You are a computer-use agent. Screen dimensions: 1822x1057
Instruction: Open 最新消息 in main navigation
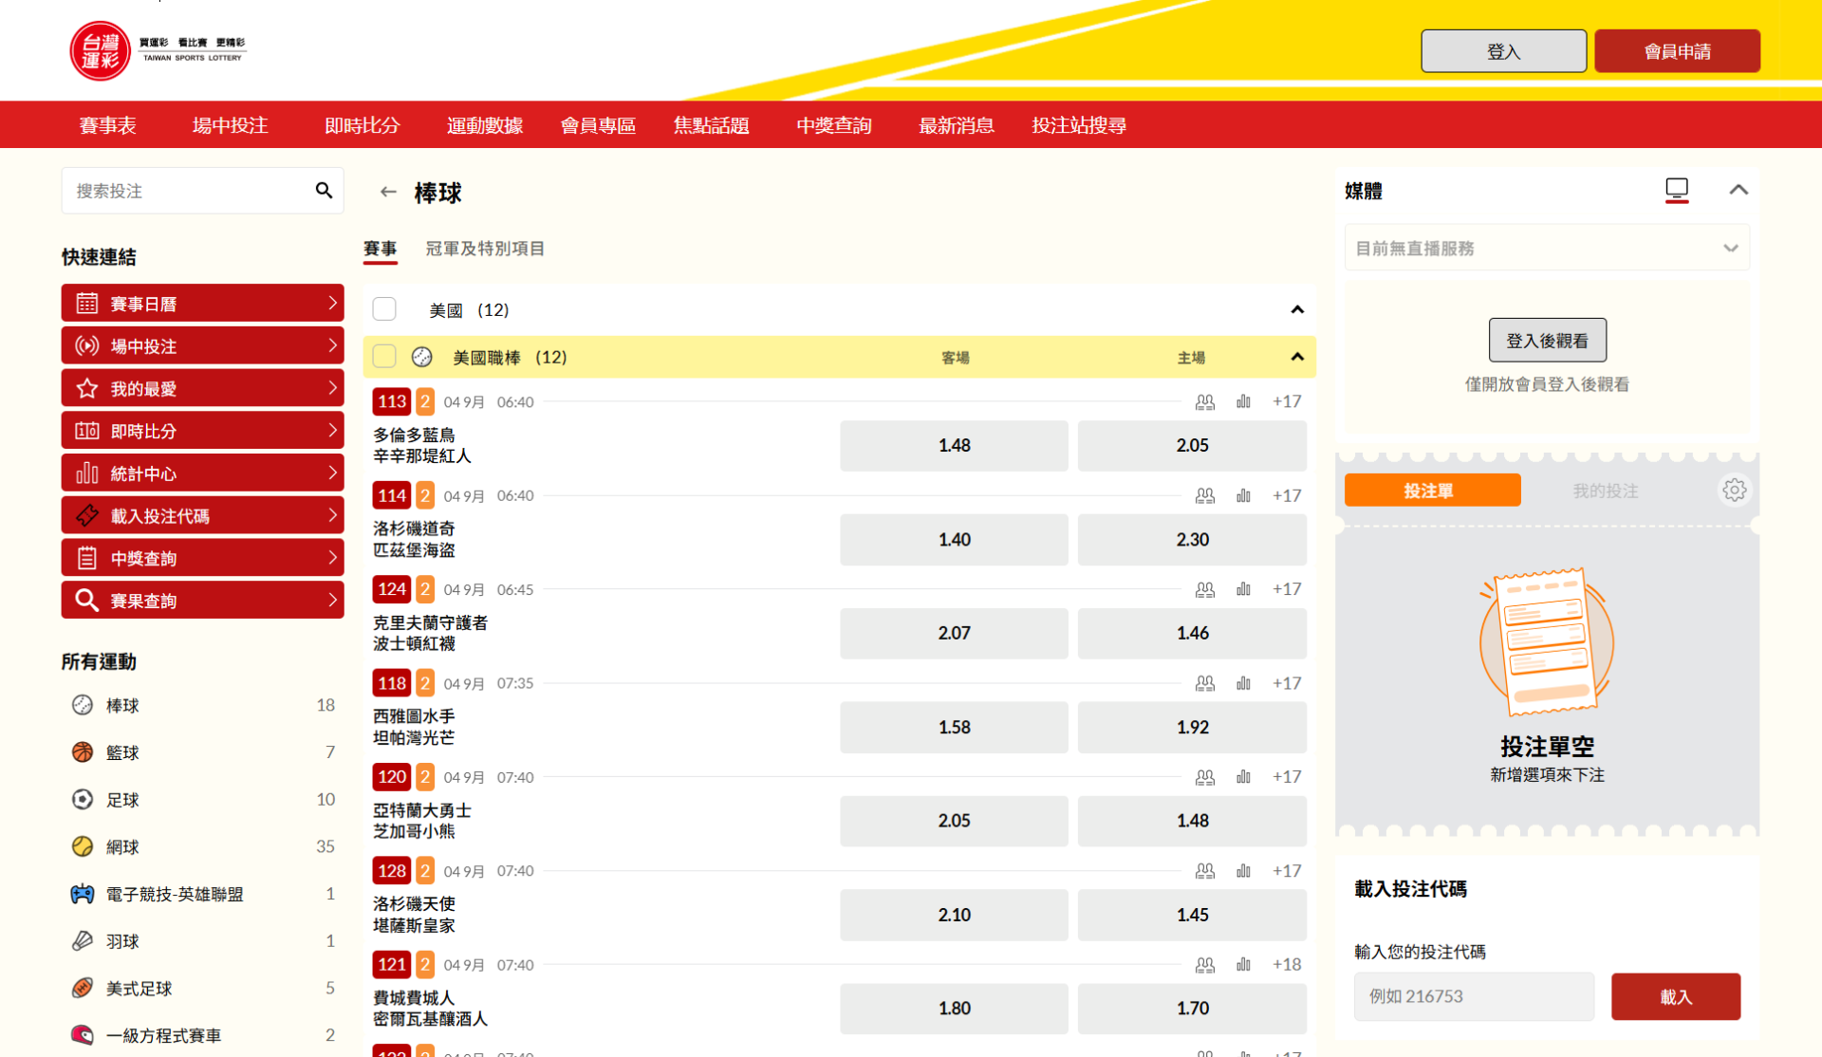(x=957, y=125)
